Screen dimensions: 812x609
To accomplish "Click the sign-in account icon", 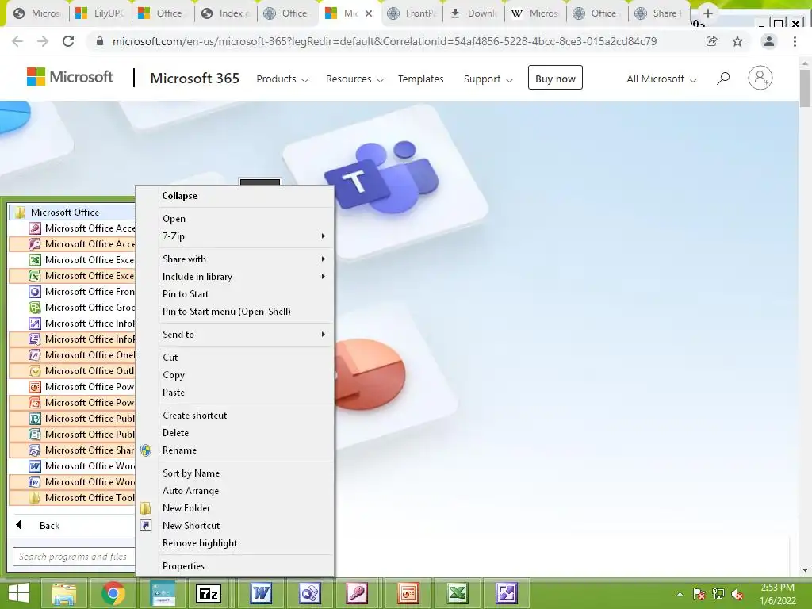I will coord(760,79).
